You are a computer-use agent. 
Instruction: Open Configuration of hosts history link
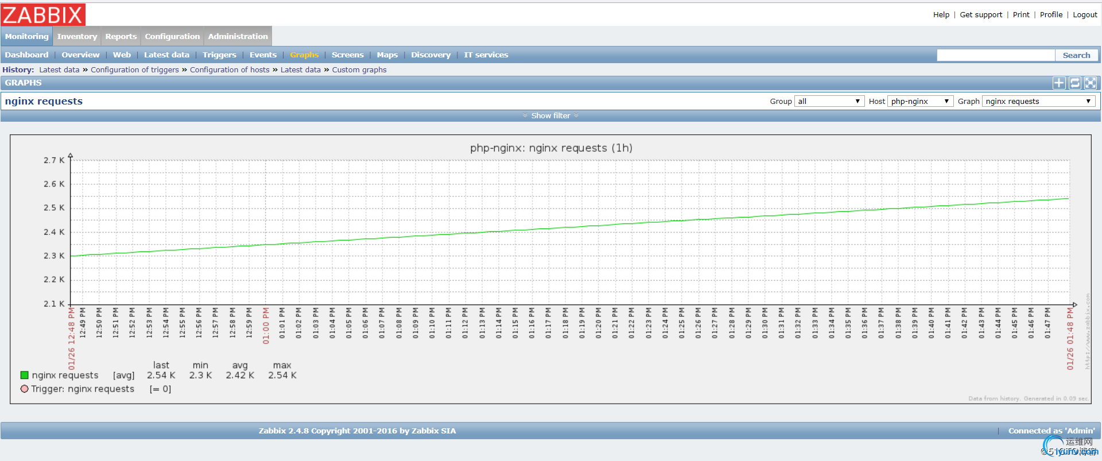230,70
